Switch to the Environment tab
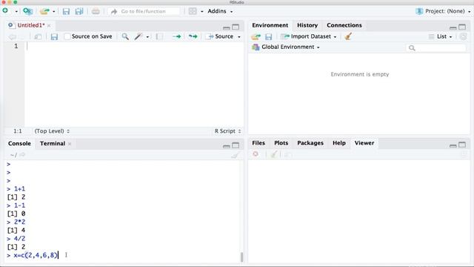The height and width of the screenshot is (267, 474). click(x=270, y=25)
